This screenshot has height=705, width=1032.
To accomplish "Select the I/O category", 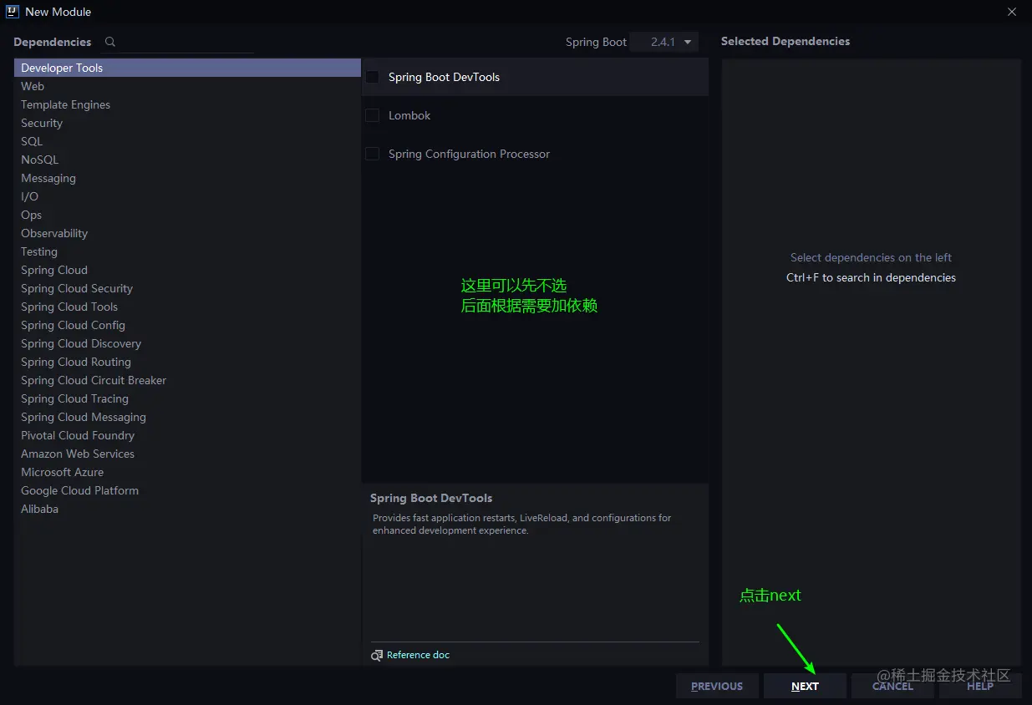I will pyautogui.click(x=187, y=196).
